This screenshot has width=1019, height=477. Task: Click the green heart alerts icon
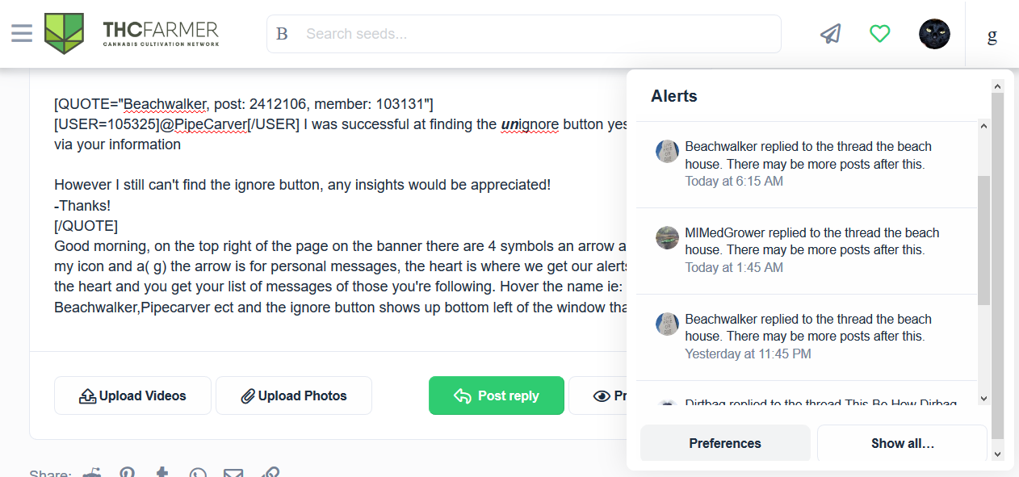[879, 34]
